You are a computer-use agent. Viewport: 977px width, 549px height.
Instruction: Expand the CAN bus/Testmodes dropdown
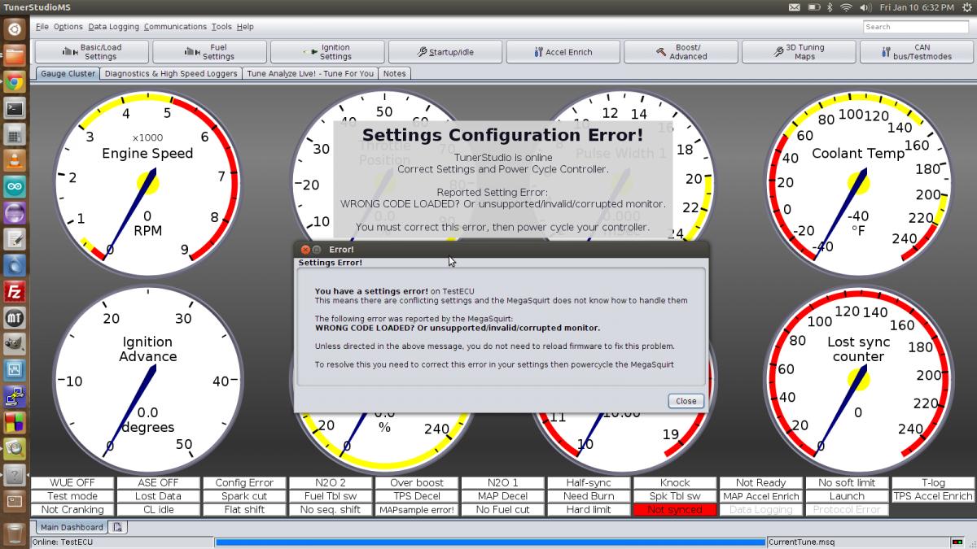[x=916, y=52]
